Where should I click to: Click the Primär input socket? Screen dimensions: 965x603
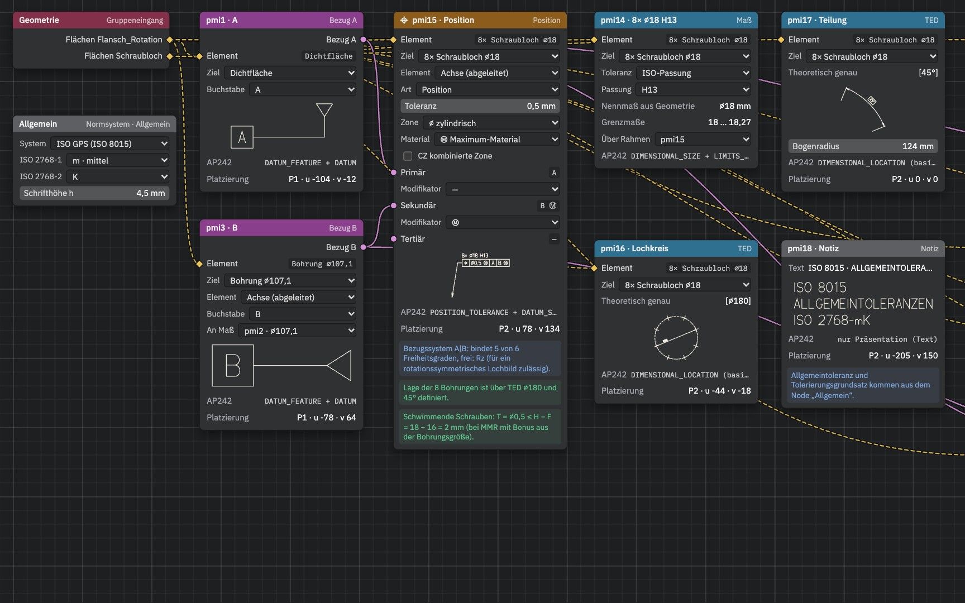394,173
